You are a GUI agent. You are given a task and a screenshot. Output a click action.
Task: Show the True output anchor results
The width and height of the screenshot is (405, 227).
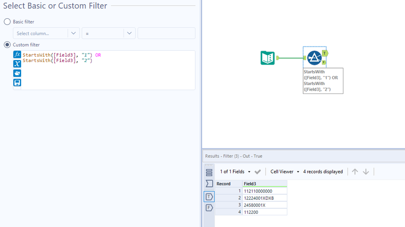(x=209, y=197)
